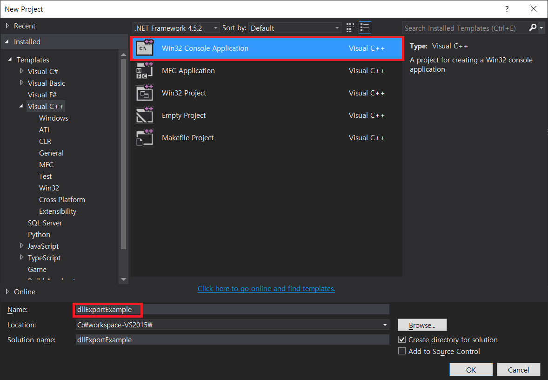This screenshot has width=548, height=380.
Task: Select the MFC tree category
Action: 46,164
